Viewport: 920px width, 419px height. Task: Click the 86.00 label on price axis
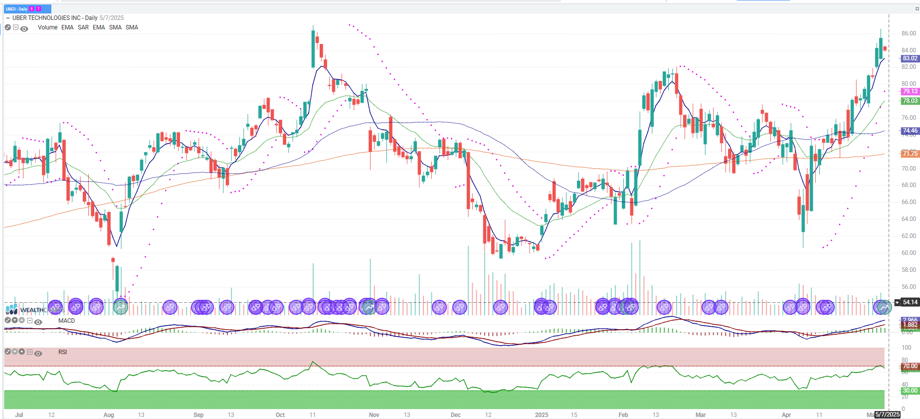pyautogui.click(x=909, y=33)
